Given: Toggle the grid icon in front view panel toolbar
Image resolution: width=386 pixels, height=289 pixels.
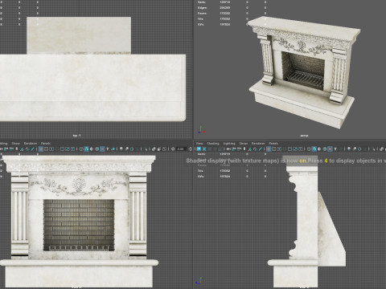Looking at the screenshot, I should [x=41, y=149].
